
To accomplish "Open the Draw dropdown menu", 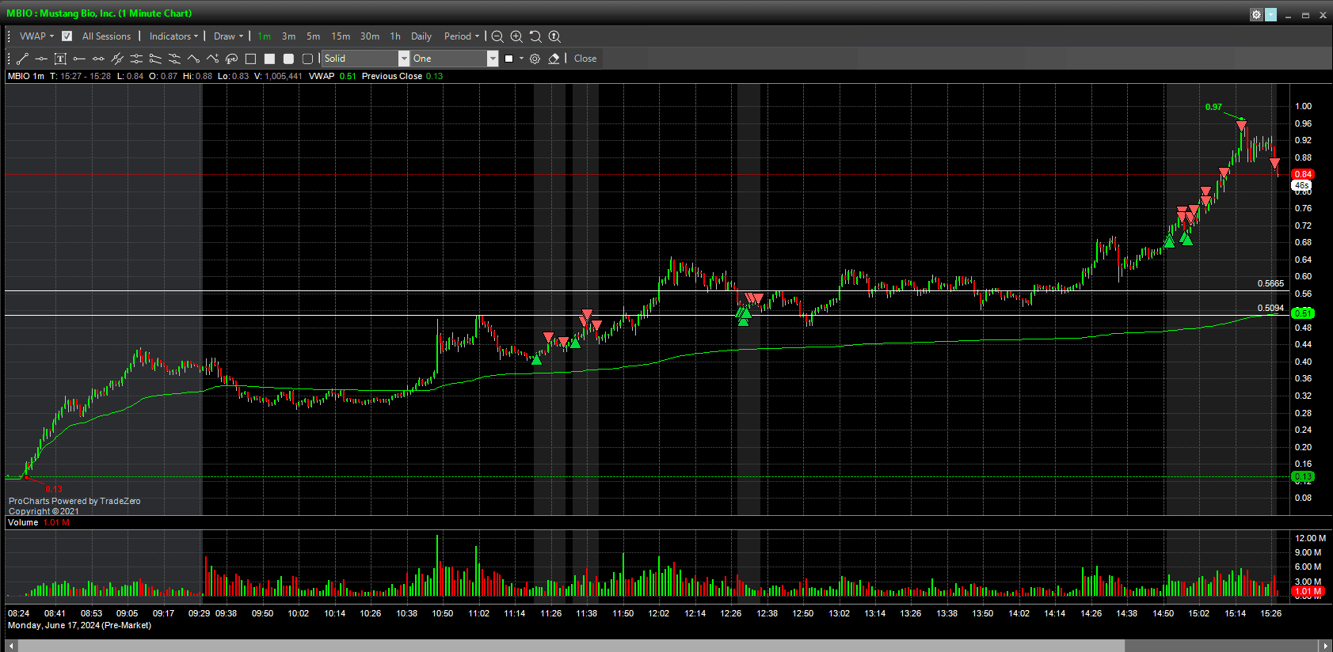I will [x=228, y=36].
